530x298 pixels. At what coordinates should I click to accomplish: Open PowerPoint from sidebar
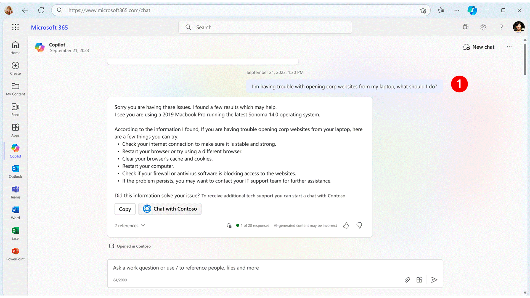15,251
